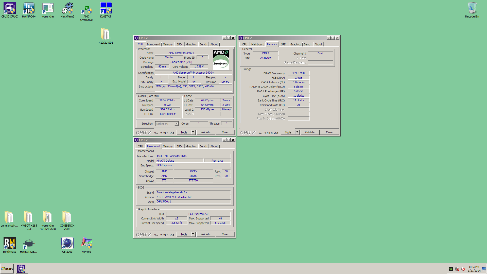Viewport: 487px width, 274px height.
Task: Click the Manufacturer field ASUSTeK Computer INC.
Action: [x=193, y=156]
